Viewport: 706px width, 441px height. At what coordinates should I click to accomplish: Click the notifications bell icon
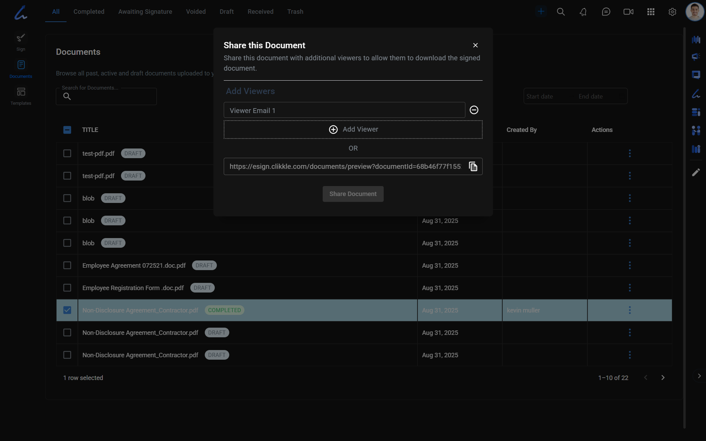coord(583,12)
